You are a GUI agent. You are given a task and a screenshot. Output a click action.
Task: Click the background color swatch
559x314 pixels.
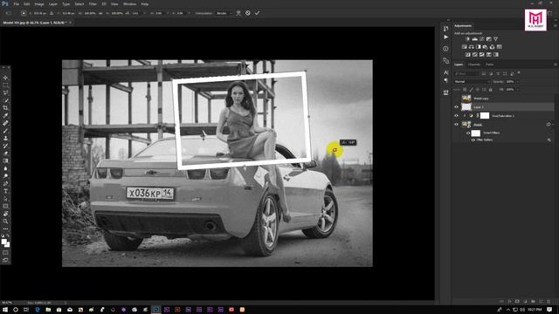click(x=8, y=245)
